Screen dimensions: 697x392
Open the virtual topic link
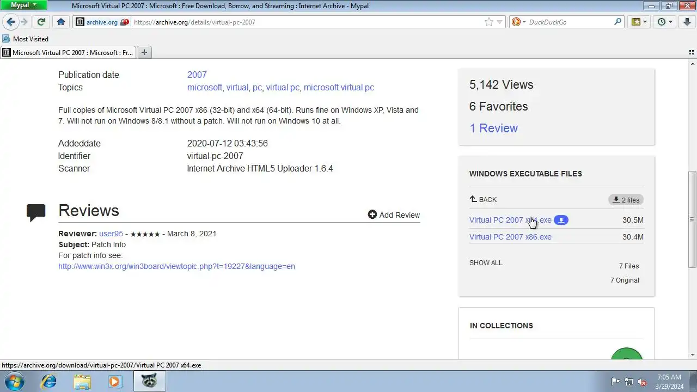[x=237, y=87]
